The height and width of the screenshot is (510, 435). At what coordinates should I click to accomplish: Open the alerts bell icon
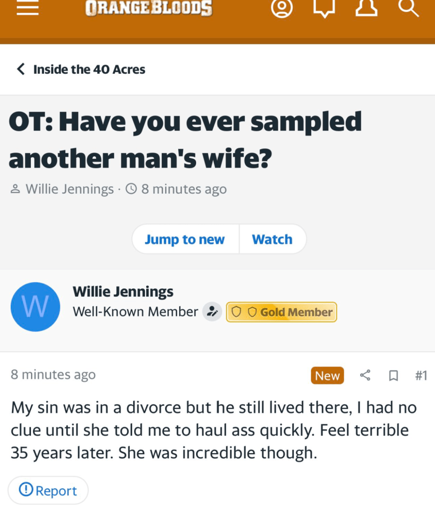point(366,7)
